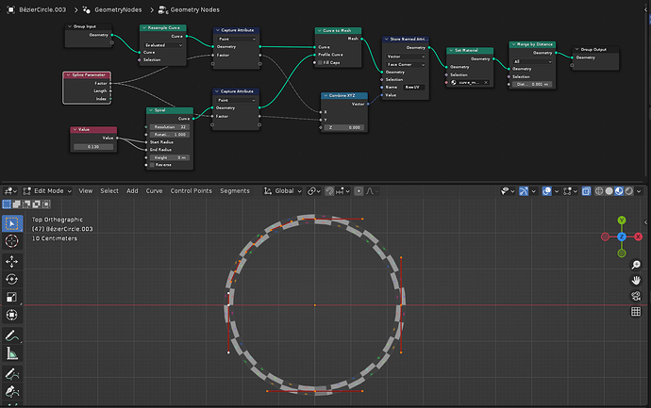Open the Evaluated dropdown in Resample Curve

(x=163, y=45)
